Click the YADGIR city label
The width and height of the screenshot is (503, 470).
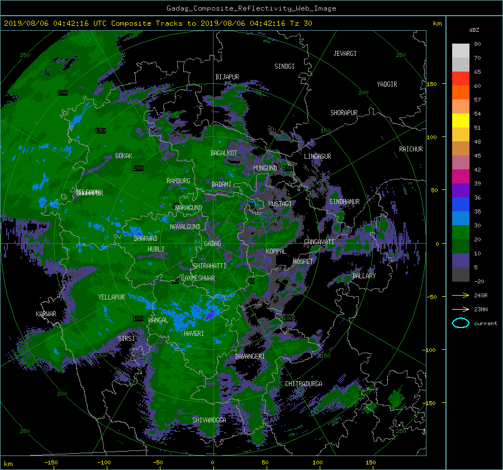coord(387,84)
